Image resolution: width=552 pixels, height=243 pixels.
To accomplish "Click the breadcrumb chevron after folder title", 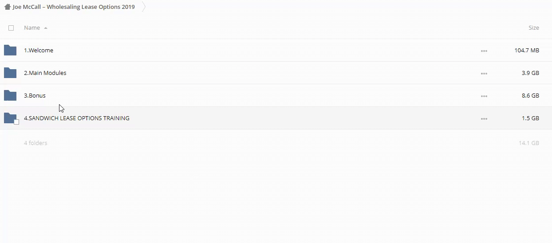I will 144,7.
